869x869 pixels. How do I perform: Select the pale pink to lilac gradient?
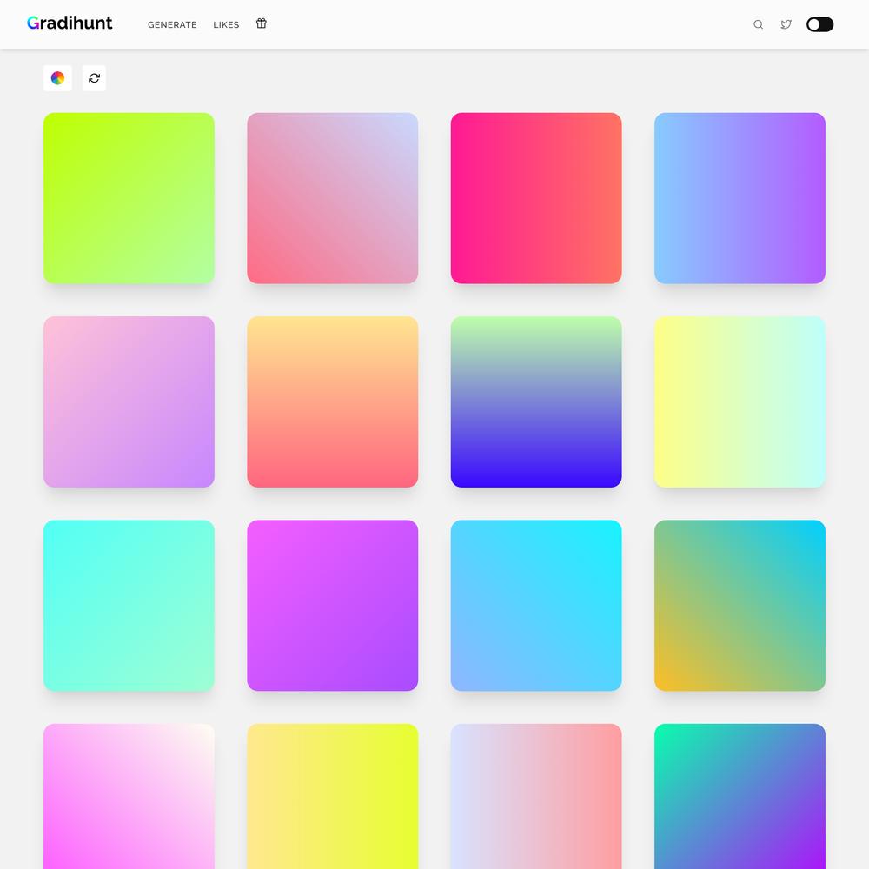129,401
